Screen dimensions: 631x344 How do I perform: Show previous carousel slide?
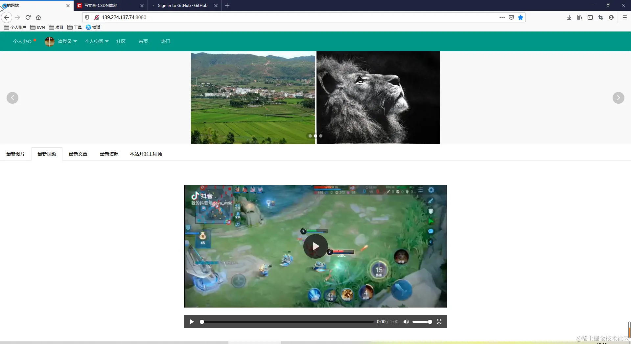click(x=12, y=97)
